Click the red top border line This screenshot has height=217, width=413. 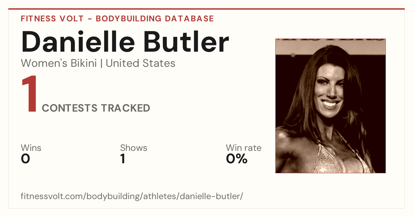point(206,9)
